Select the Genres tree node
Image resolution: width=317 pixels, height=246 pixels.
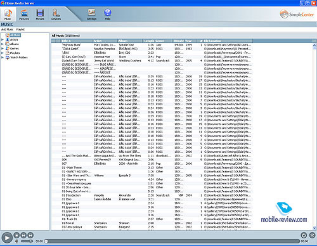tap(15, 48)
